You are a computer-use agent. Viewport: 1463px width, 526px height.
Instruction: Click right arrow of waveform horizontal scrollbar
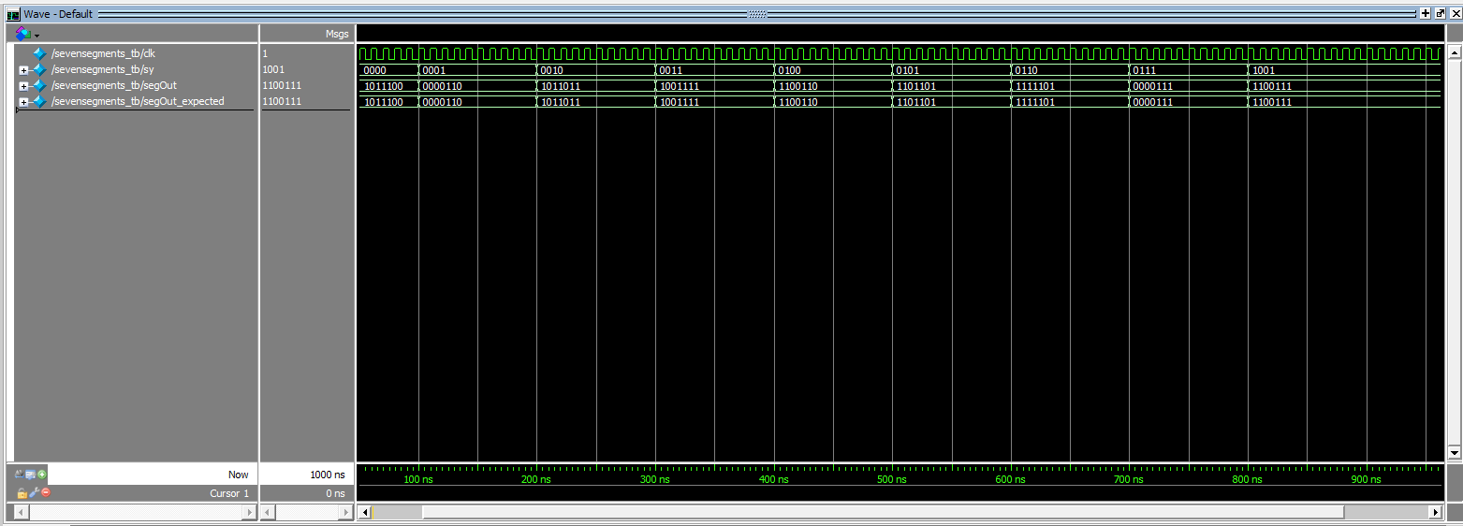point(1436,512)
